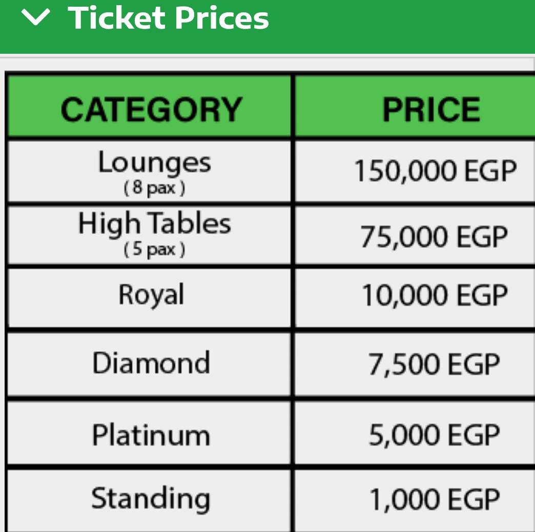Click the 150,000 EGP price

click(x=436, y=171)
